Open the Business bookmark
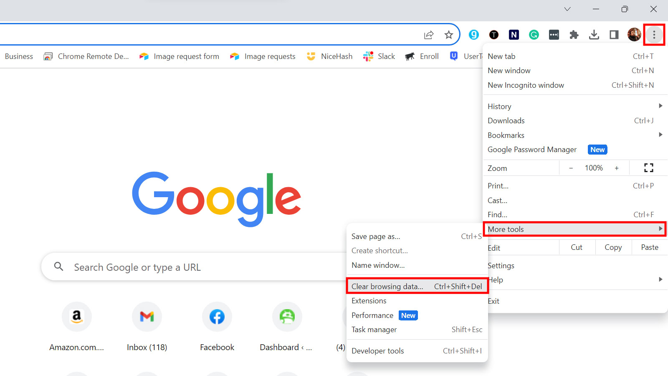Viewport: 668px width, 376px height. click(18, 56)
